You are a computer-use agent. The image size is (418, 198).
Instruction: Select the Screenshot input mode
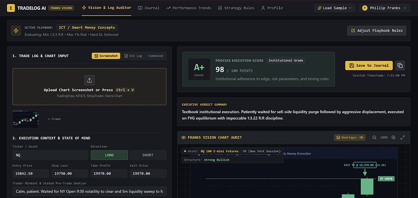[106, 56]
